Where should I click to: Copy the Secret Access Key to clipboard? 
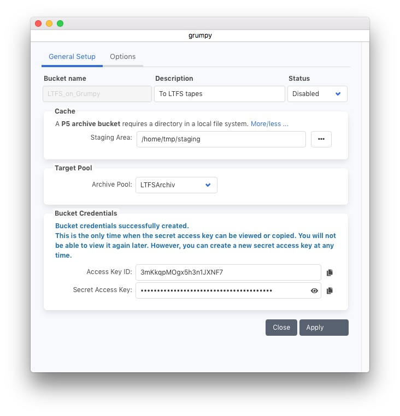330,291
